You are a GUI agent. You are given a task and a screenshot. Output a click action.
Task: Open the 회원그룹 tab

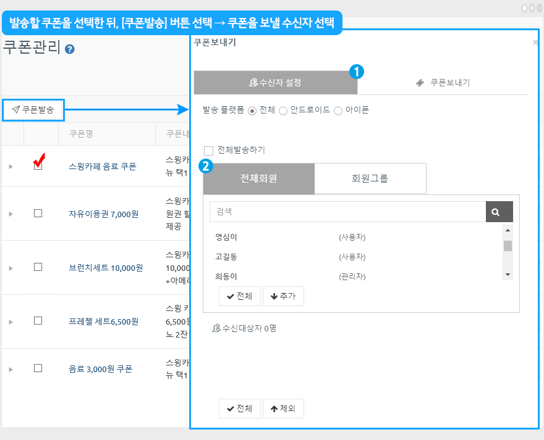point(370,179)
